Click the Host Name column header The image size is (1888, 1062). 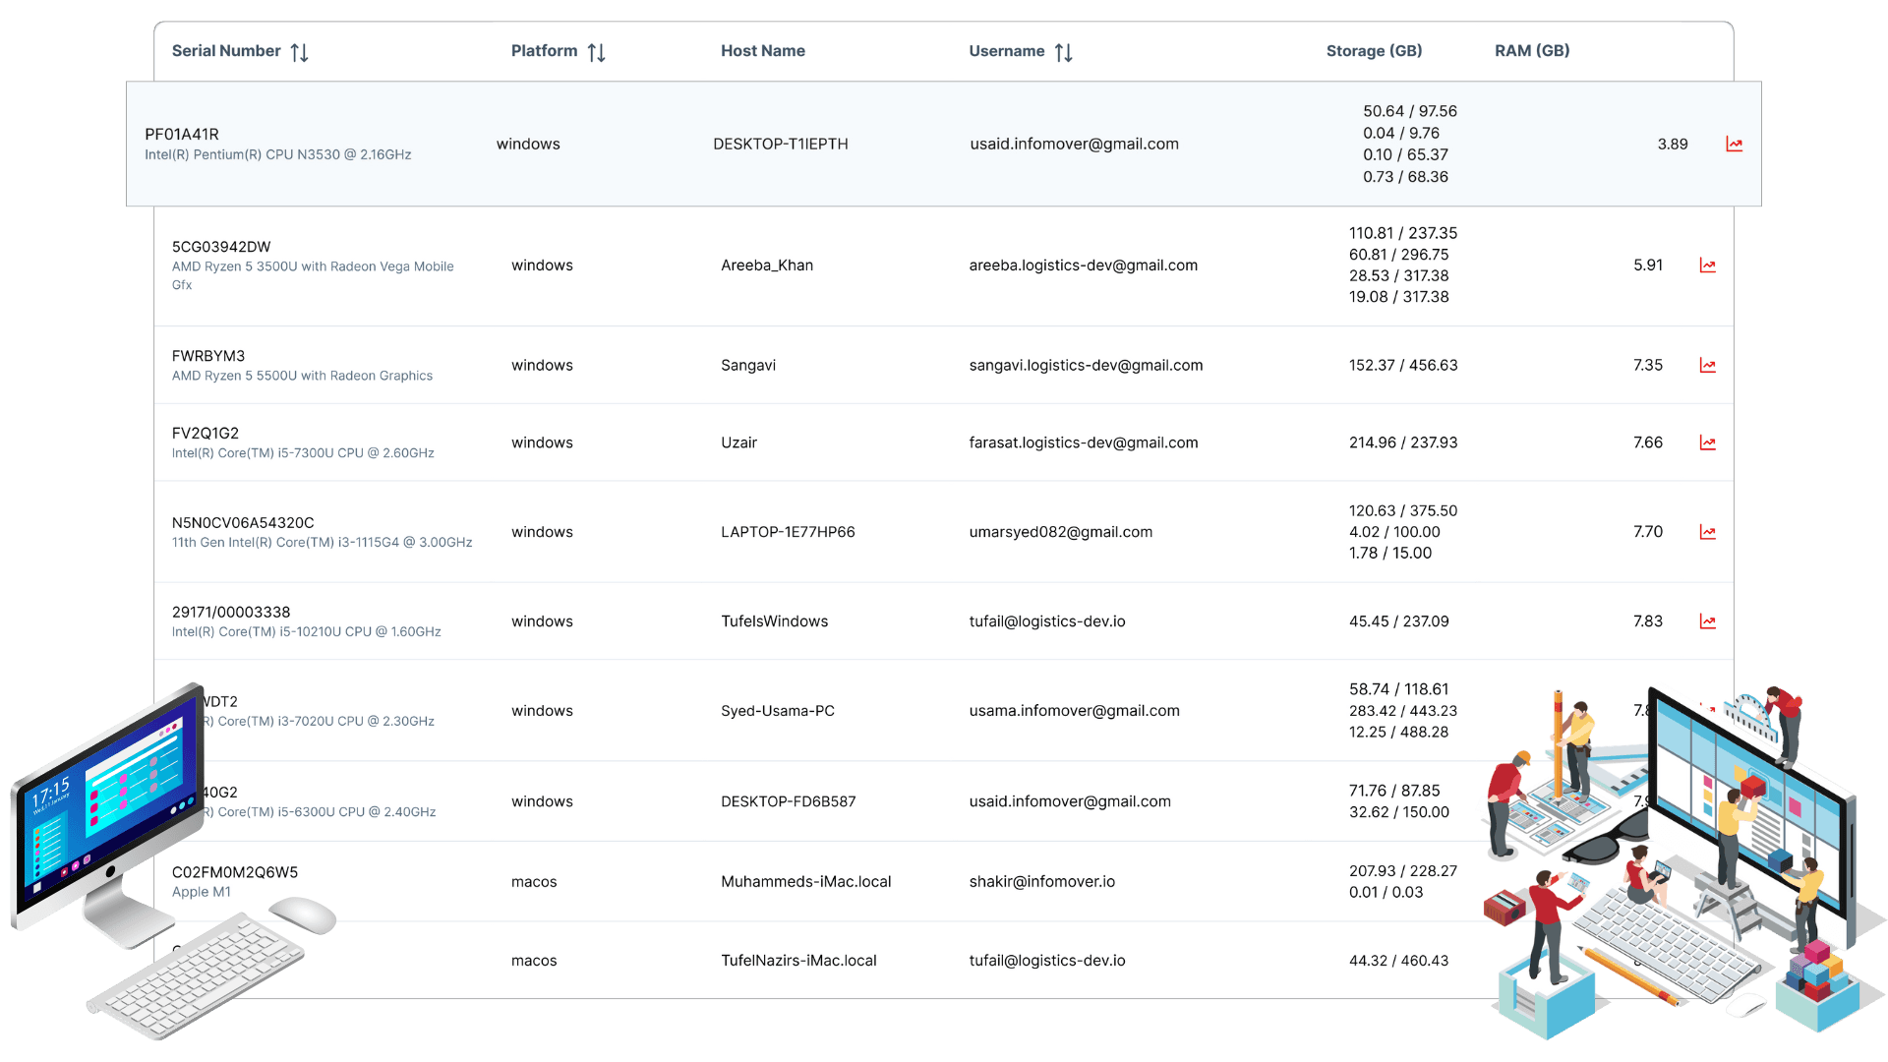click(x=763, y=51)
